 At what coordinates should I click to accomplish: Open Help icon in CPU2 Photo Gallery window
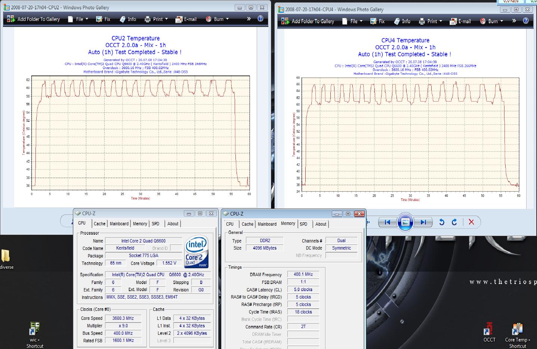tap(260, 19)
